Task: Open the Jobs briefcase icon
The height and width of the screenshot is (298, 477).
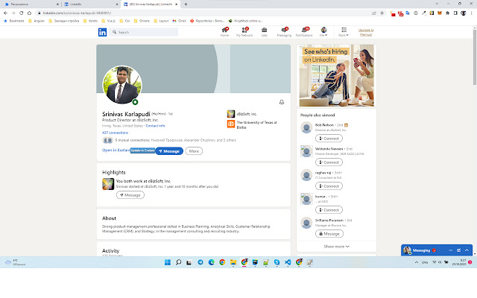Action: (265, 32)
